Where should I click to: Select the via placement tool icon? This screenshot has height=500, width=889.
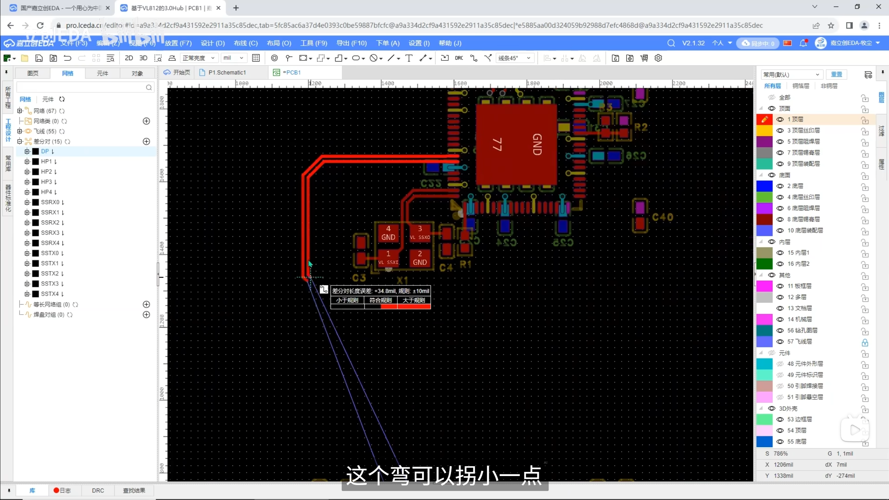click(x=274, y=58)
